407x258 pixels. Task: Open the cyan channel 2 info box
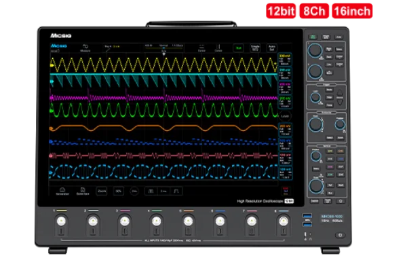pyautogui.click(x=285, y=74)
